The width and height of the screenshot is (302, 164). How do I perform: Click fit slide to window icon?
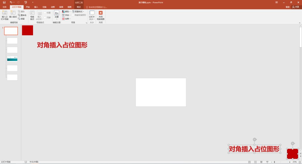pyautogui.click(x=299, y=162)
